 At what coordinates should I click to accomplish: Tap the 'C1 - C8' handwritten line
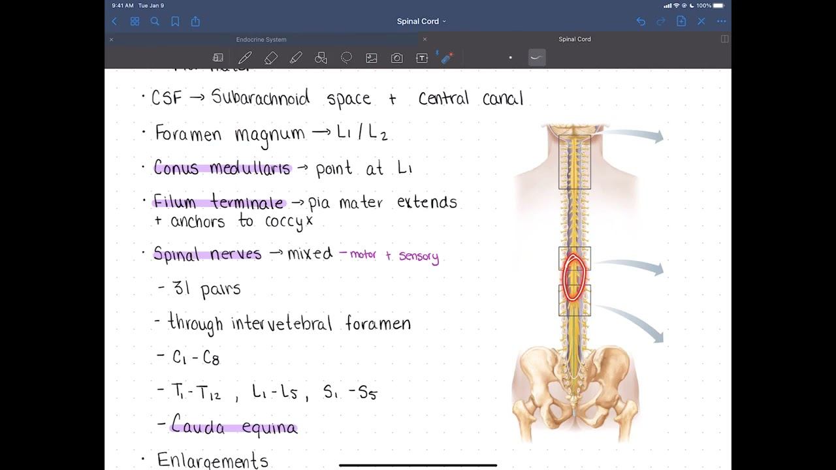197,358
